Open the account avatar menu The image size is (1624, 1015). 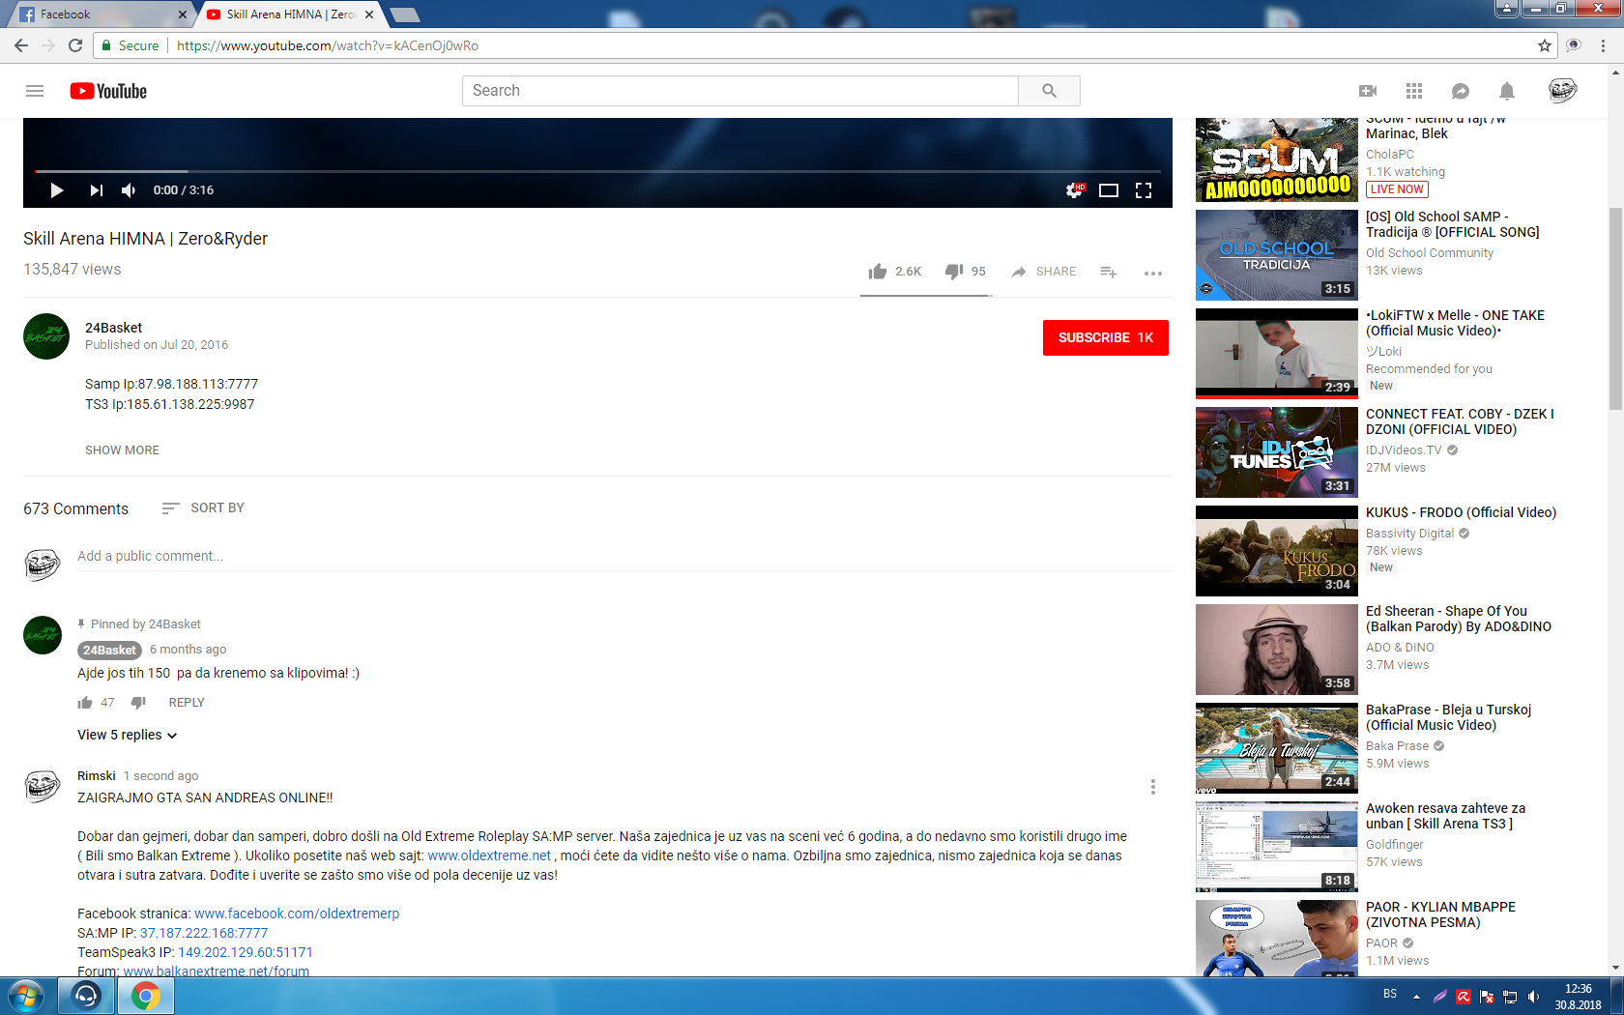click(1562, 91)
